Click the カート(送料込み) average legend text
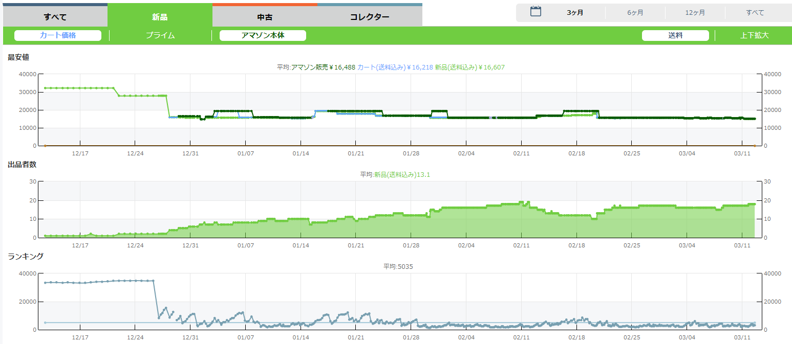The image size is (792, 344). pyautogui.click(x=395, y=67)
